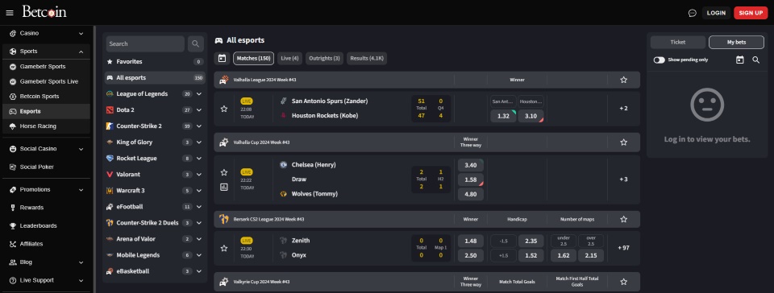Select All esports in the category list

pos(155,78)
